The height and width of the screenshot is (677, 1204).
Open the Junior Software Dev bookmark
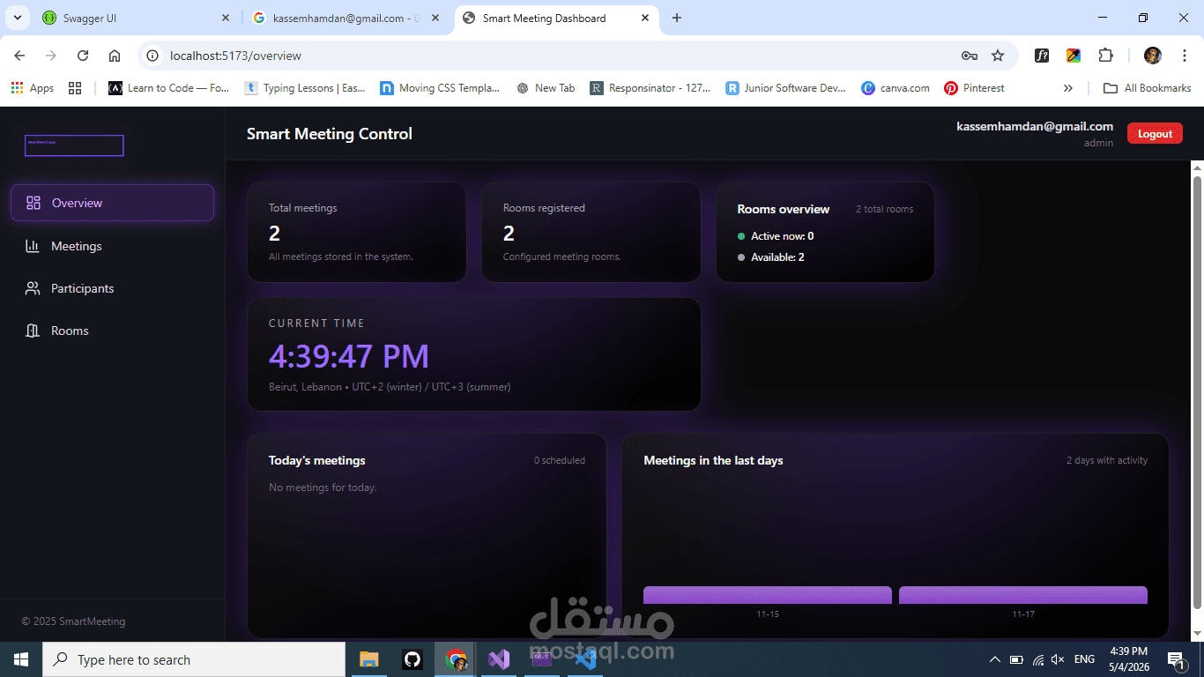pyautogui.click(x=786, y=88)
